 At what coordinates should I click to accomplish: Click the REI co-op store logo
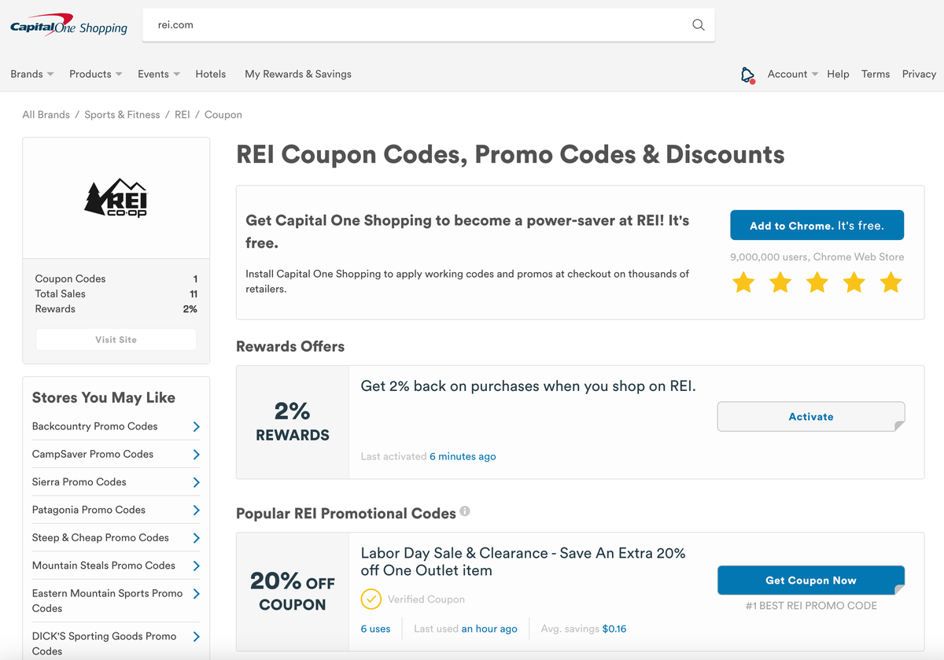click(116, 197)
